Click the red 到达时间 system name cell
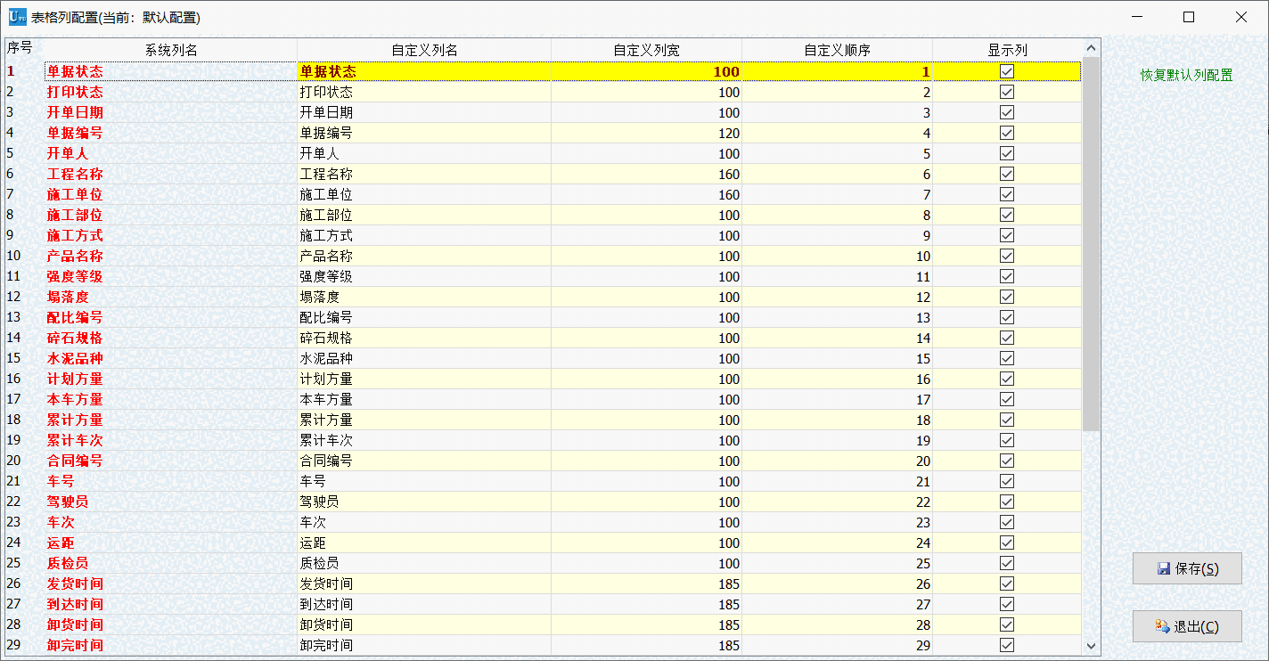 [x=171, y=604]
